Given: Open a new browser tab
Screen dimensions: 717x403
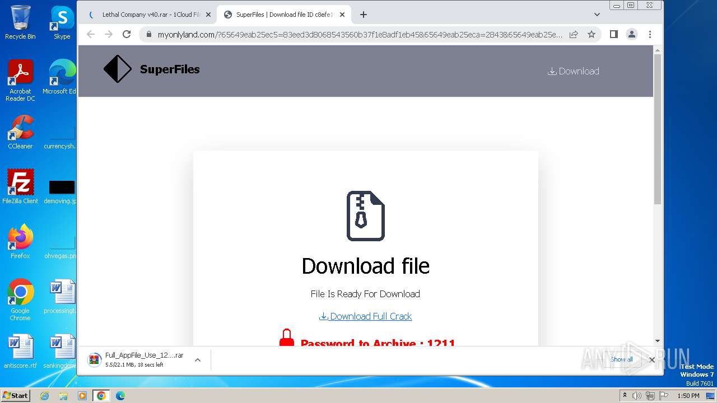Looking at the screenshot, I should pyautogui.click(x=363, y=15).
